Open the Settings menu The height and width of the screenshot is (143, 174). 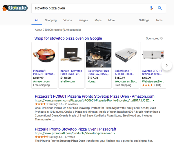pyautogui.click(x=144, y=20)
